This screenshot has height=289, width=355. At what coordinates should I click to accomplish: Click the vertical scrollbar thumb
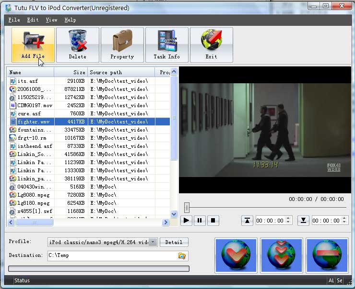pyautogui.click(x=174, y=118)
